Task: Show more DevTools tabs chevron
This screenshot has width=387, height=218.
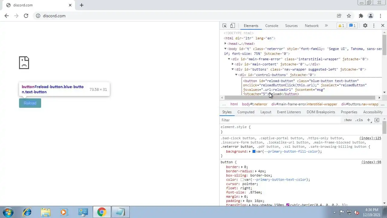Action: [x=326, y=26]
